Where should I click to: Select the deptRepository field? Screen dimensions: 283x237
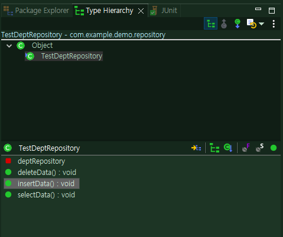pos(41,161)
